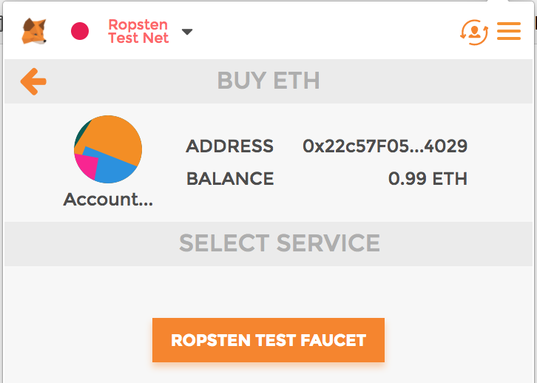Expand the network selection caret

[187, 32]
